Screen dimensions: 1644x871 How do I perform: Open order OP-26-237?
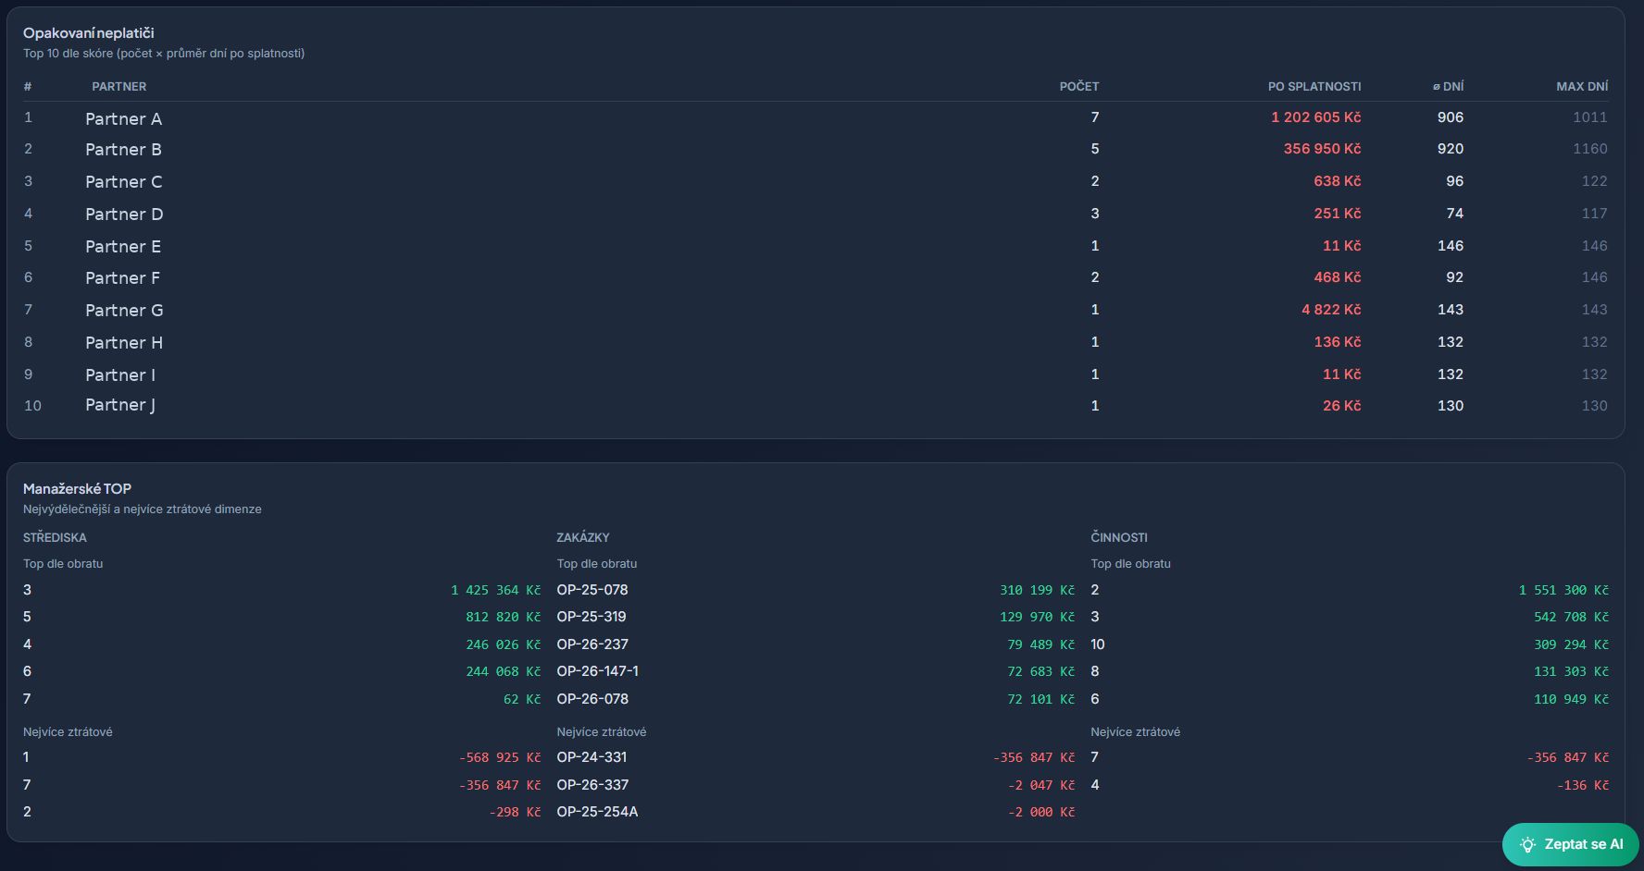tap(592, 644)
